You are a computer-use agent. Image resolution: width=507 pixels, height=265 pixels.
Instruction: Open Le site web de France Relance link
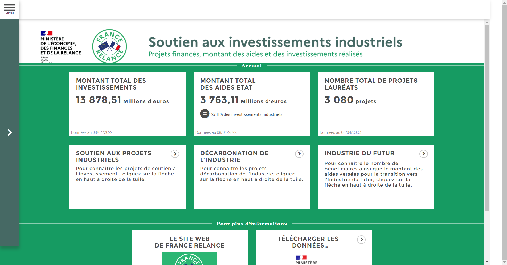click(190, 242)
